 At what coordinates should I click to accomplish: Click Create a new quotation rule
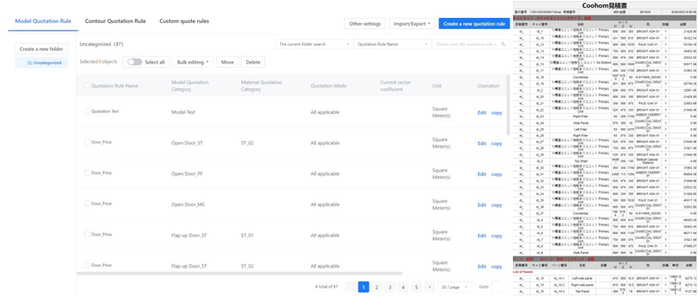pos(474,24)
